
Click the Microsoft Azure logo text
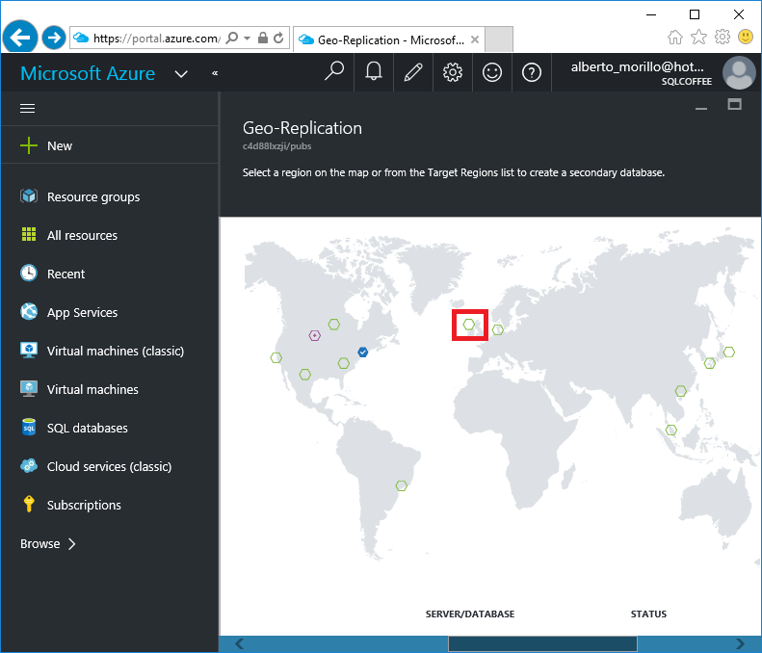88,73
